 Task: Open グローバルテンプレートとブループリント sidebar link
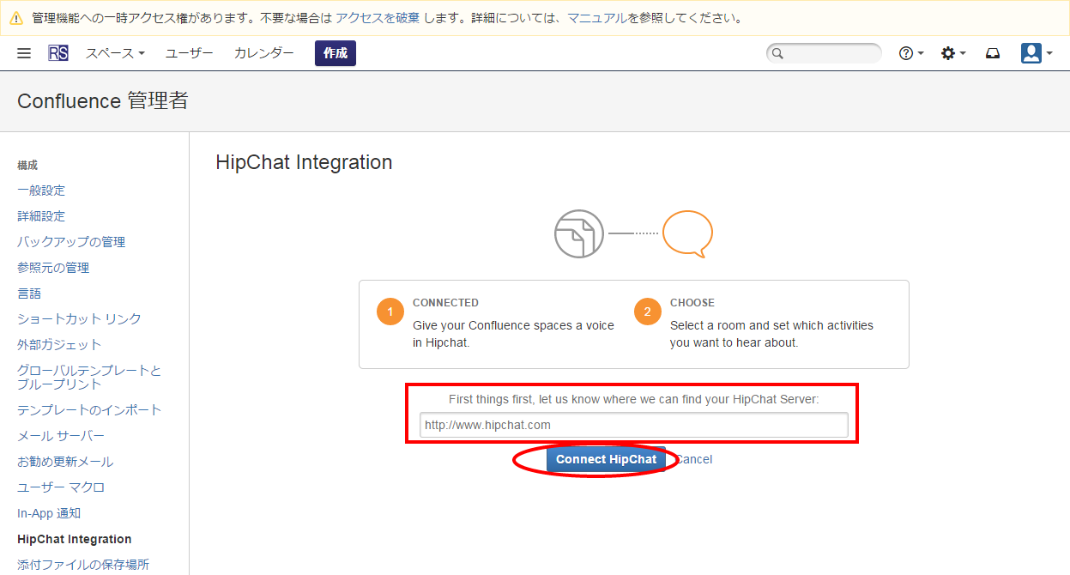(x=89, y=378)
